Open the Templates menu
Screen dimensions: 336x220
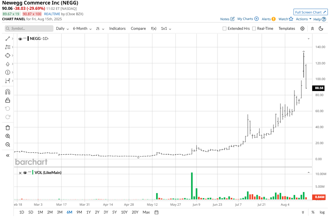287,28
